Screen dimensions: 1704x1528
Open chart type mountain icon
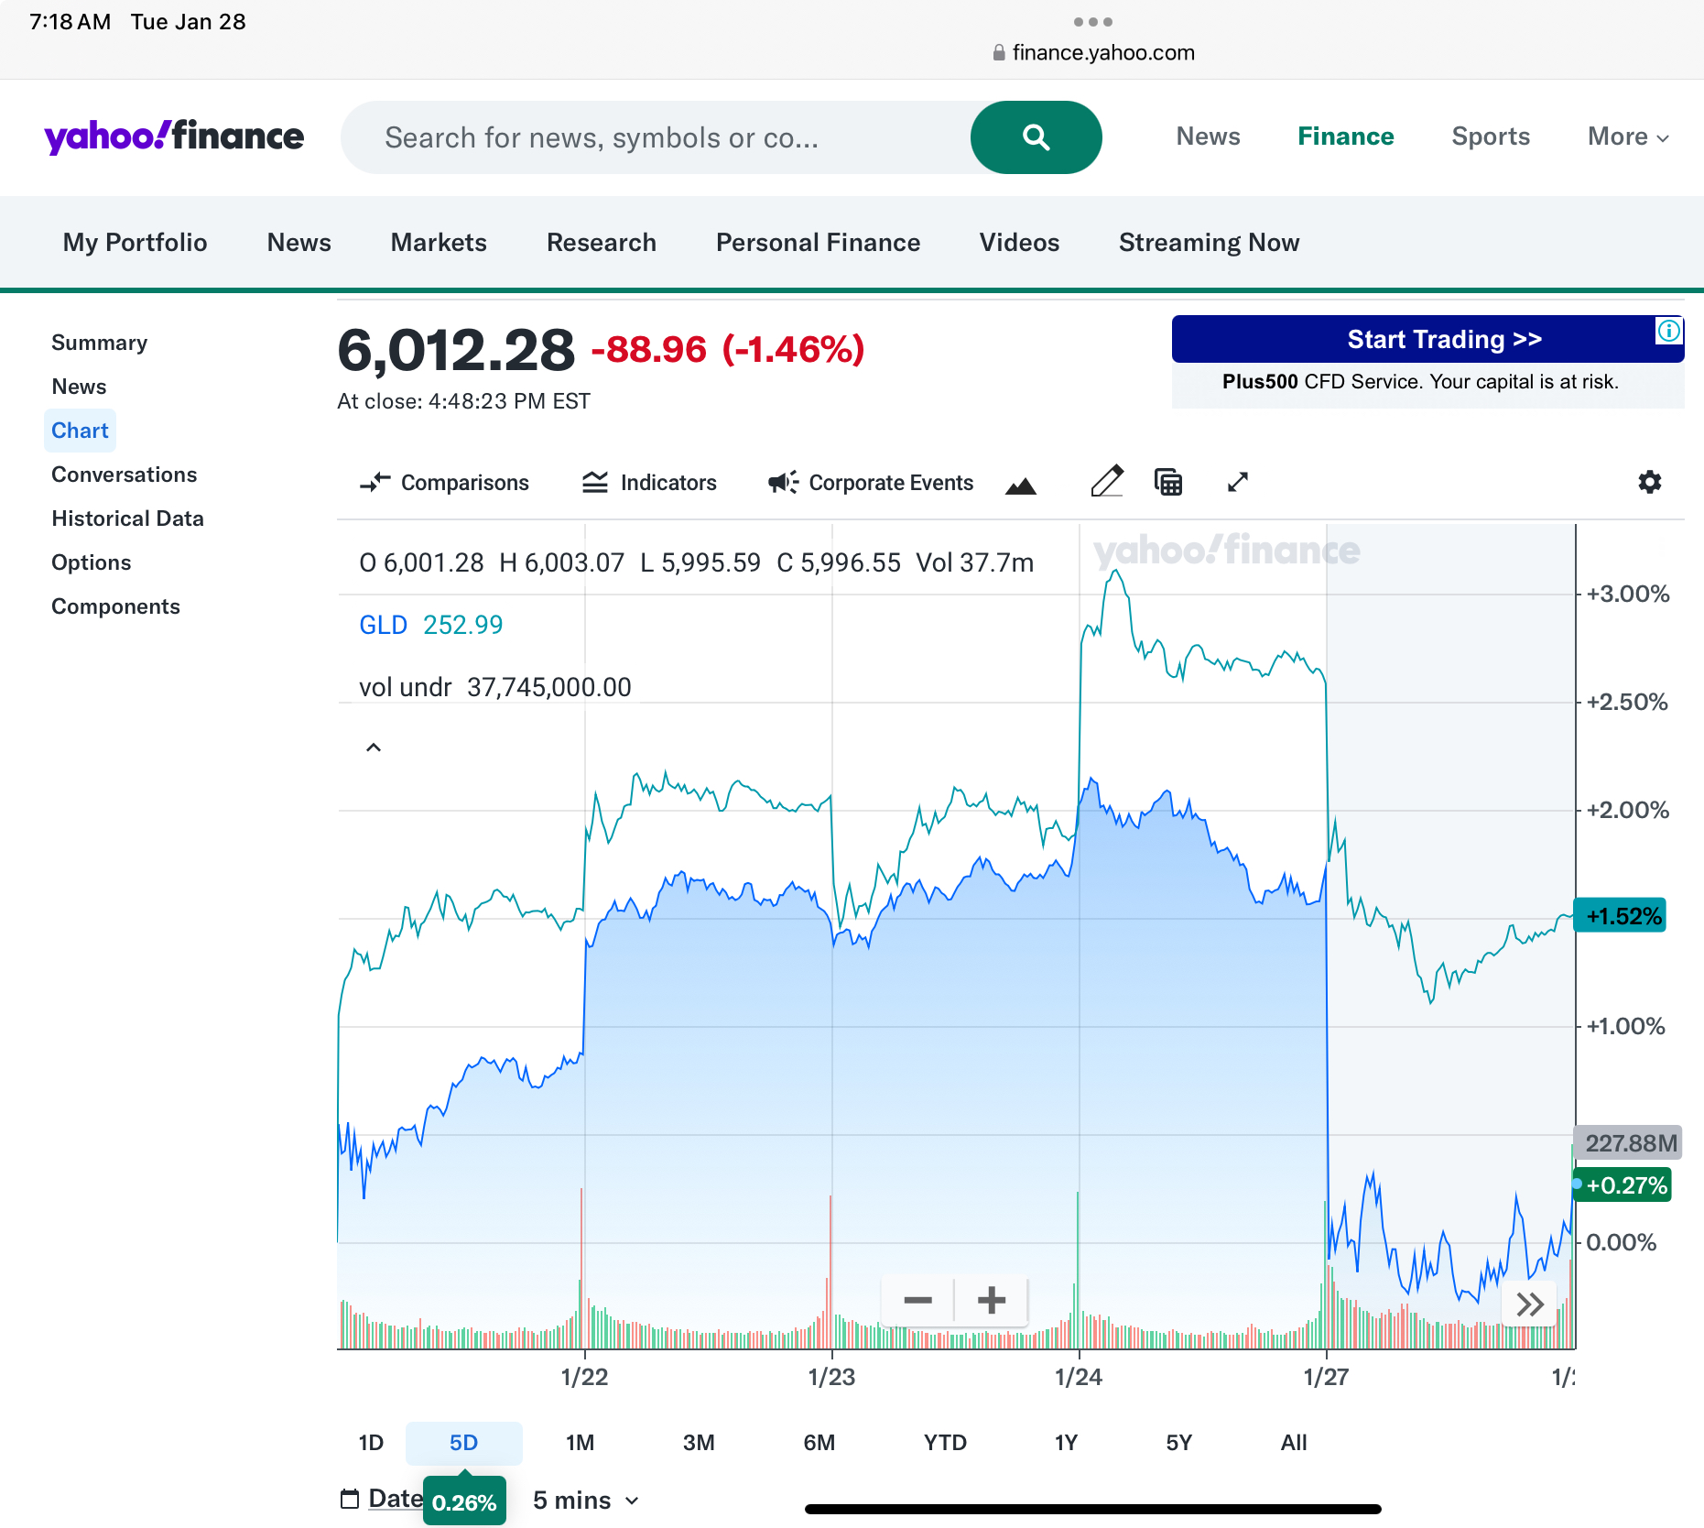pyautogui.click(x=1020, y=484)
